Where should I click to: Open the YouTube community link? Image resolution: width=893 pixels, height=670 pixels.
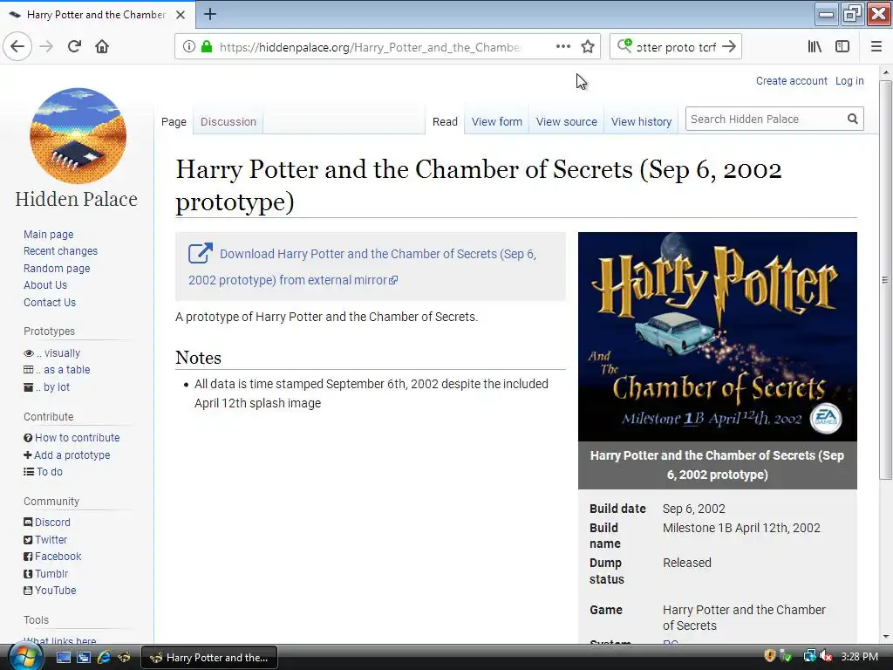(55, 591)
